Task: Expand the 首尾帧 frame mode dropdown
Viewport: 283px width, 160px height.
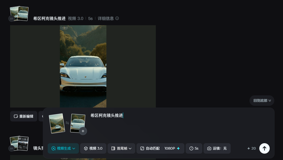Action: 121,148
